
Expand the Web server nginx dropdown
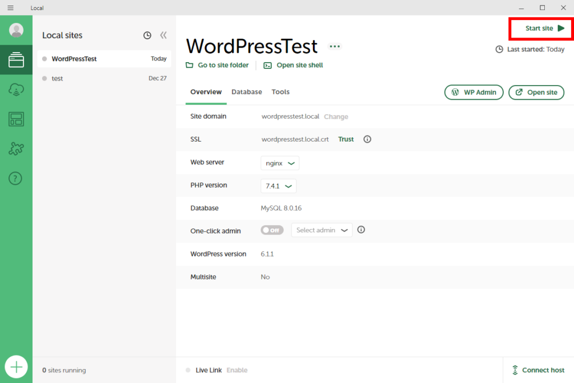(280, 163)
